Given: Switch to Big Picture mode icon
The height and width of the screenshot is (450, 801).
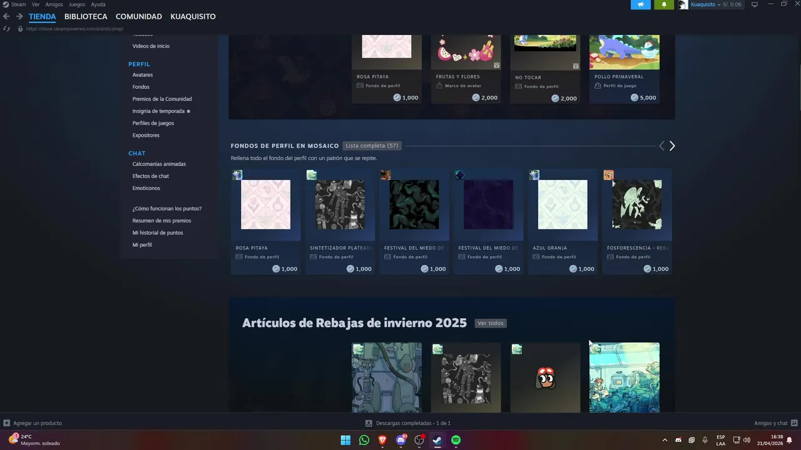Looking at the screenshot, I should click(755, 4).
